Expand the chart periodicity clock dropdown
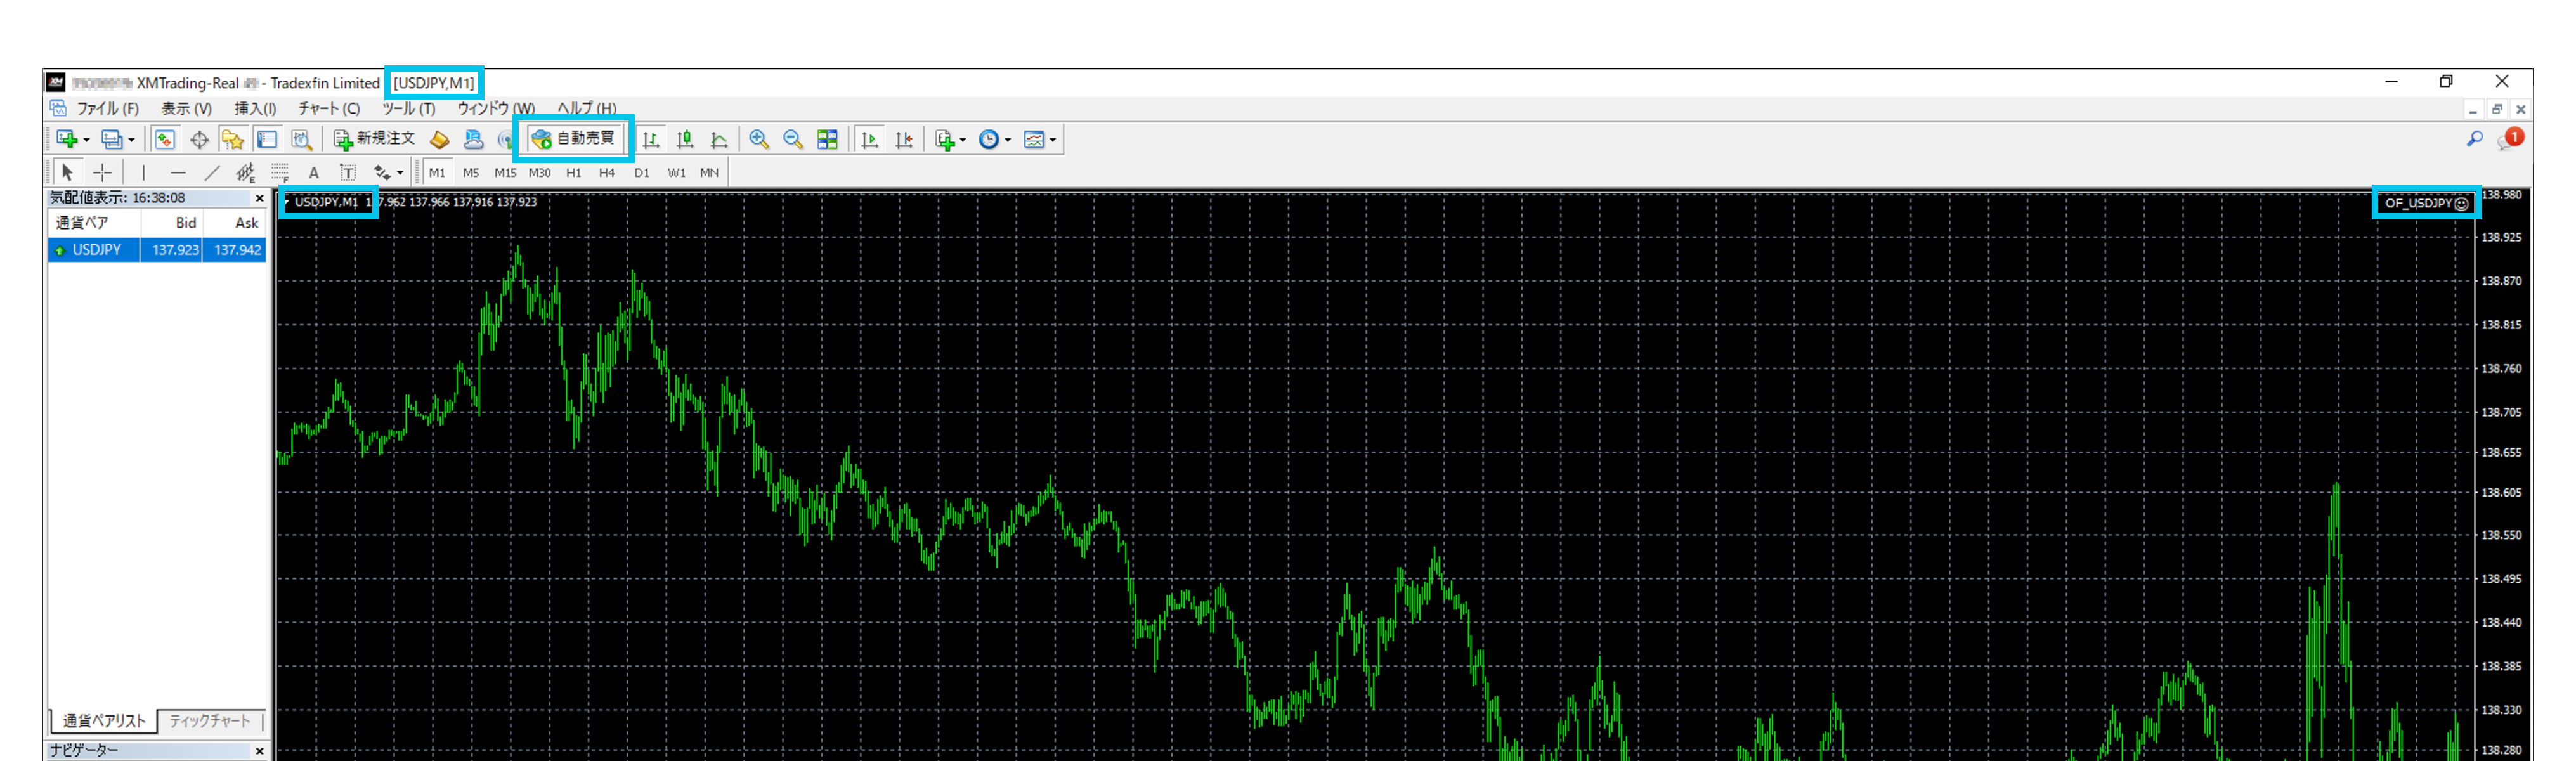The height and width of the screenshot is (761, 2576). click(1008, 141)
